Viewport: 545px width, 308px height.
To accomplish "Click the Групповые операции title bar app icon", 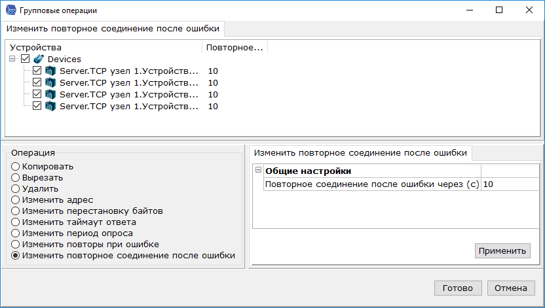I will (10, 10).
